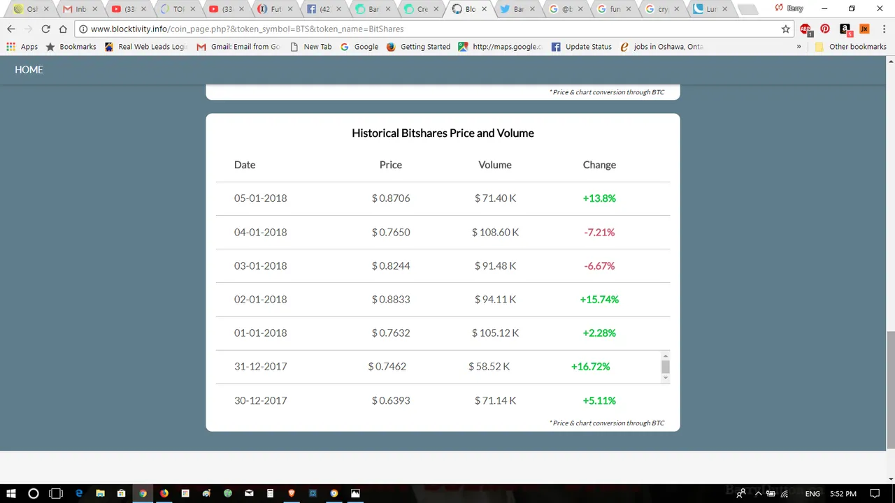Screen dimensions: 895x503
Task: Click the inner table scrollbar down arrow
Action: [666, 378]
